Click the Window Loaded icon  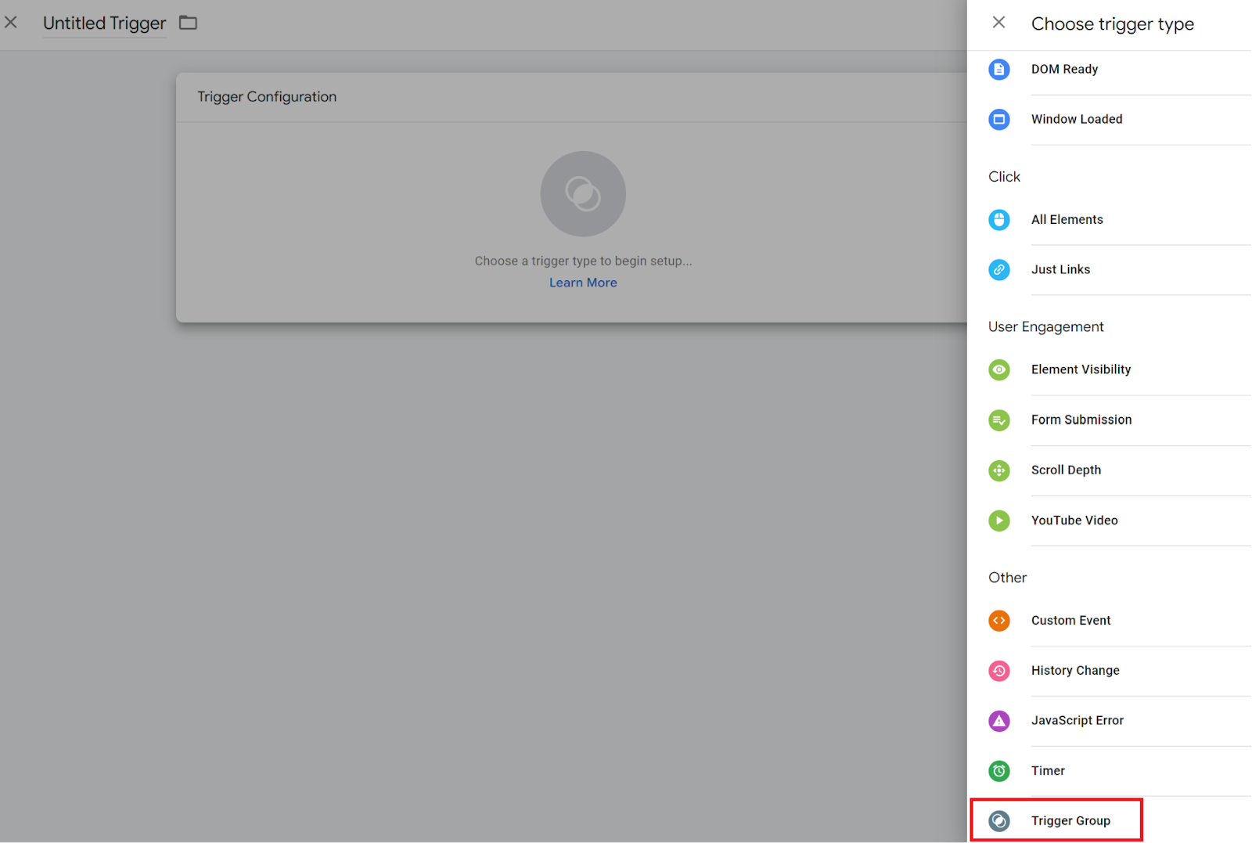coord(998,120)
